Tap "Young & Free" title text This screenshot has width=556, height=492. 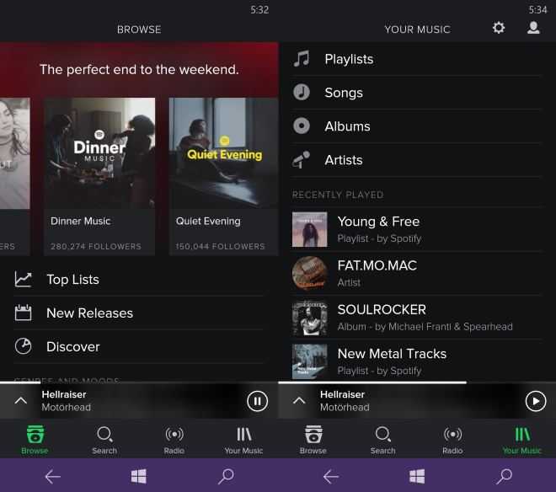[378, 222]
